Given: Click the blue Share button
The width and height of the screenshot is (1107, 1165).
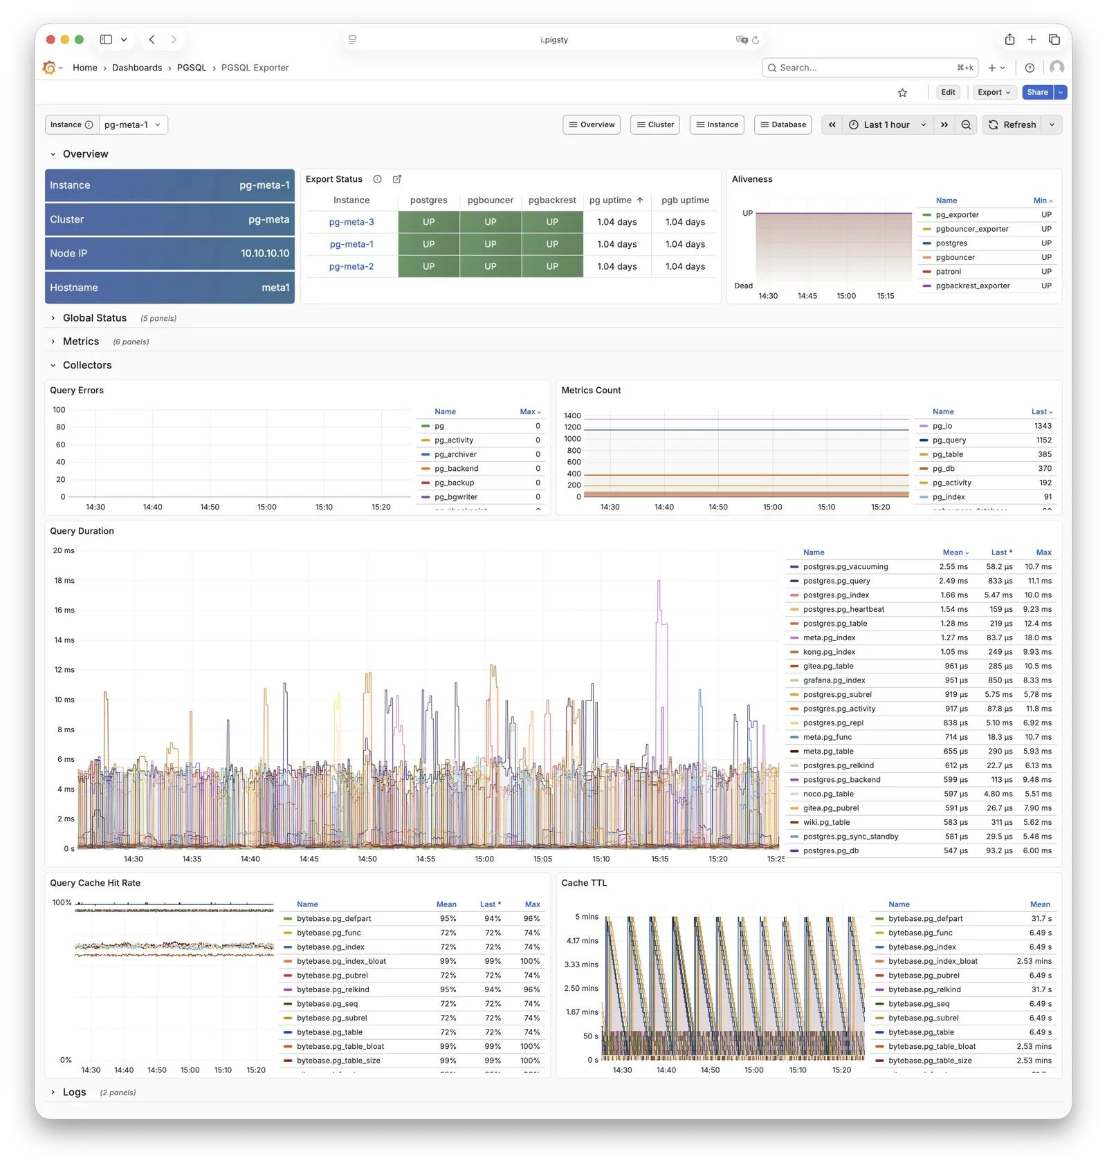Looking at the screenshot, I should coord(1036,93).
